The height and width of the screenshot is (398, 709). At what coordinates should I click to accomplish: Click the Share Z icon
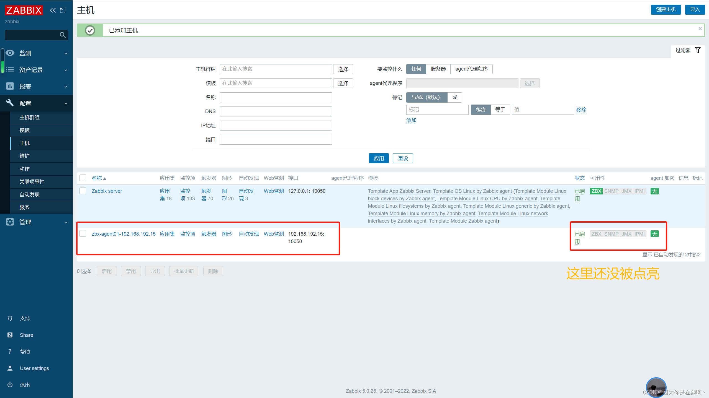[10, 335]
